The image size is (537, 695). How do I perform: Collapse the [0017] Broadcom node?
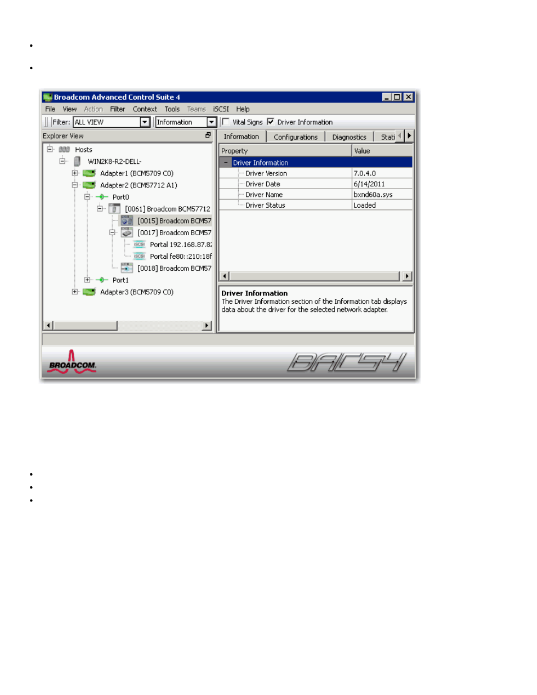point(112,232)
